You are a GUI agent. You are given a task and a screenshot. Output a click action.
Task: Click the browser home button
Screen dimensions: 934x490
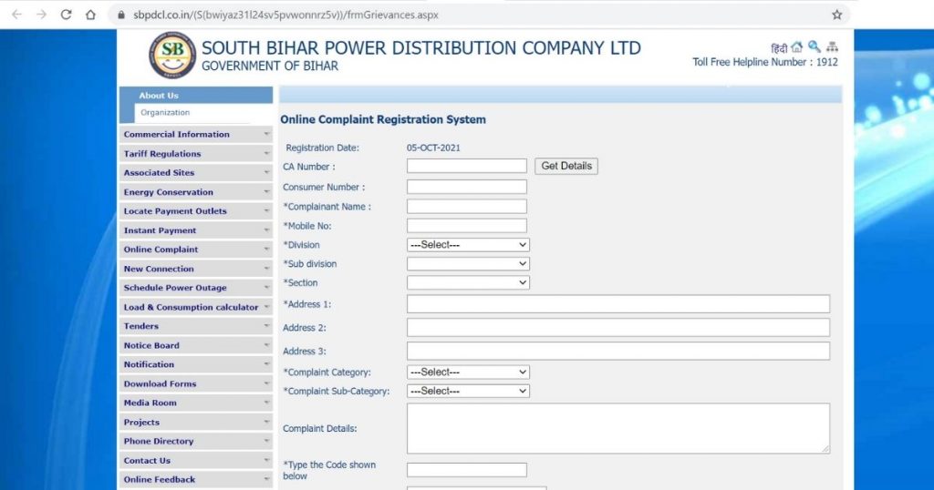pyautogui.click(x=90, y=15)
